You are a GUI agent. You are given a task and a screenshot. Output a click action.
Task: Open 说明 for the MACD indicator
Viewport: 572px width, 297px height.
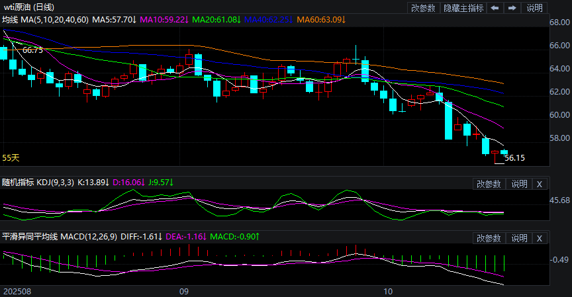pos(520,238)
